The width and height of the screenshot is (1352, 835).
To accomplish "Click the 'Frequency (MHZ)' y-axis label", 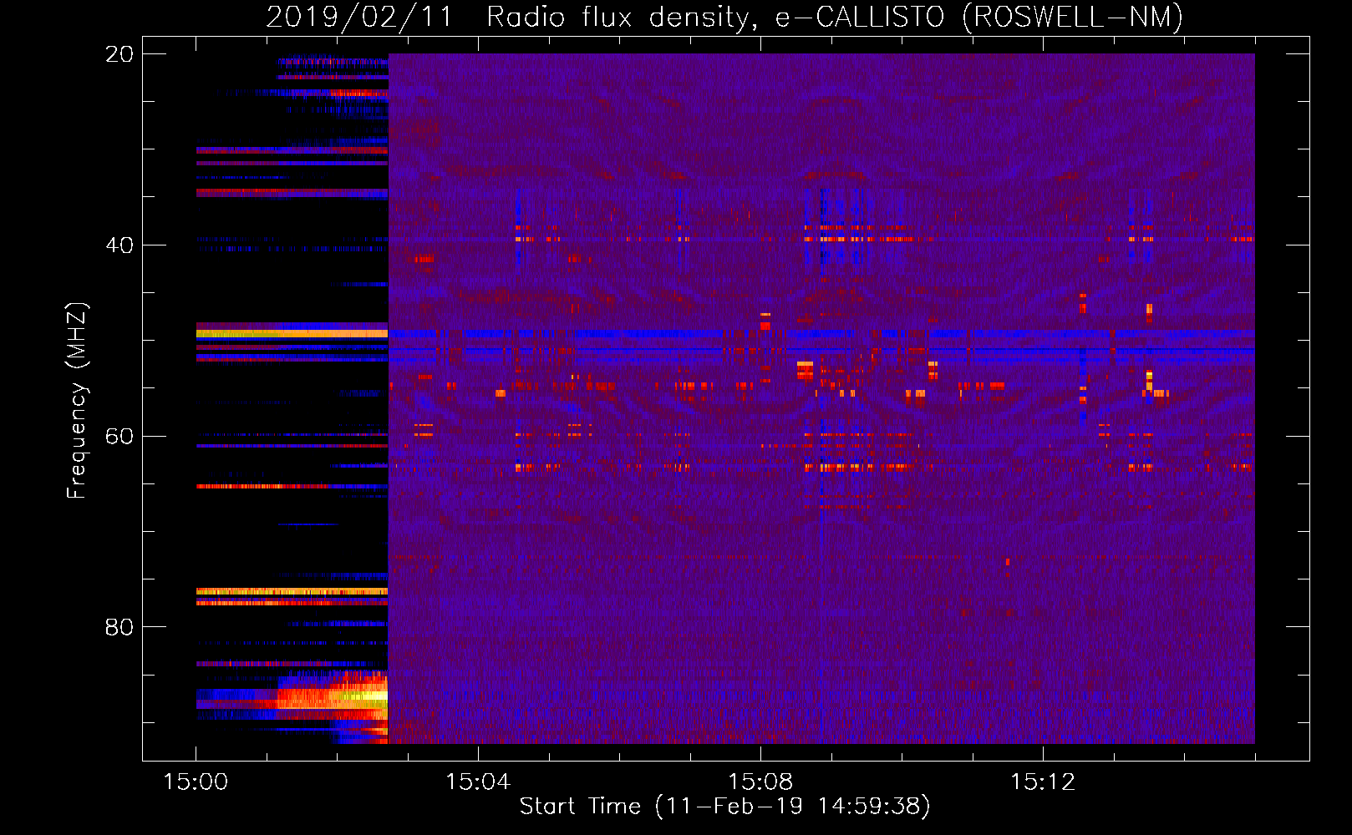I will click(76, 401).
